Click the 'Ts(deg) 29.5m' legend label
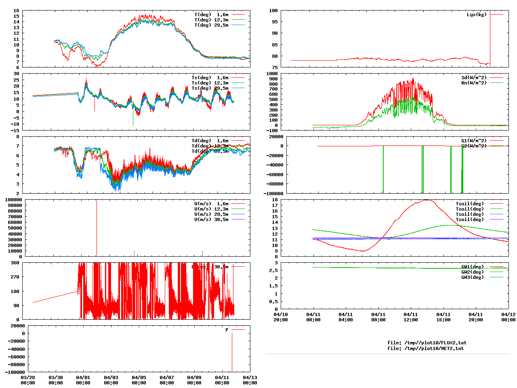517x388 pixels. pyautogui.click(x=210, y=88)
